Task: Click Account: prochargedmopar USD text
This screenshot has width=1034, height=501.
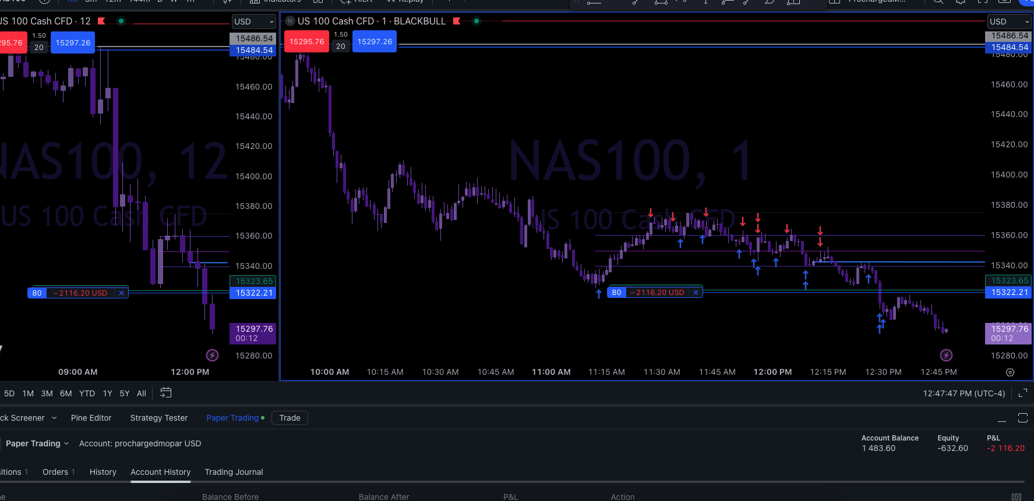Action: click(x=140, y=443)
